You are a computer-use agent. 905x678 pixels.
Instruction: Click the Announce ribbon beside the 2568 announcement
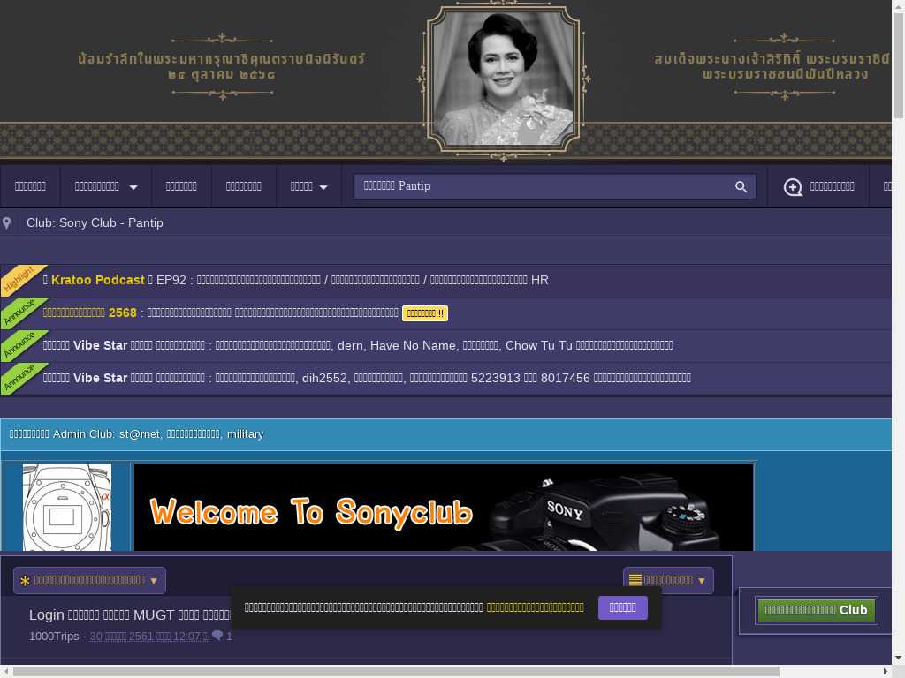tap(19, 313)
